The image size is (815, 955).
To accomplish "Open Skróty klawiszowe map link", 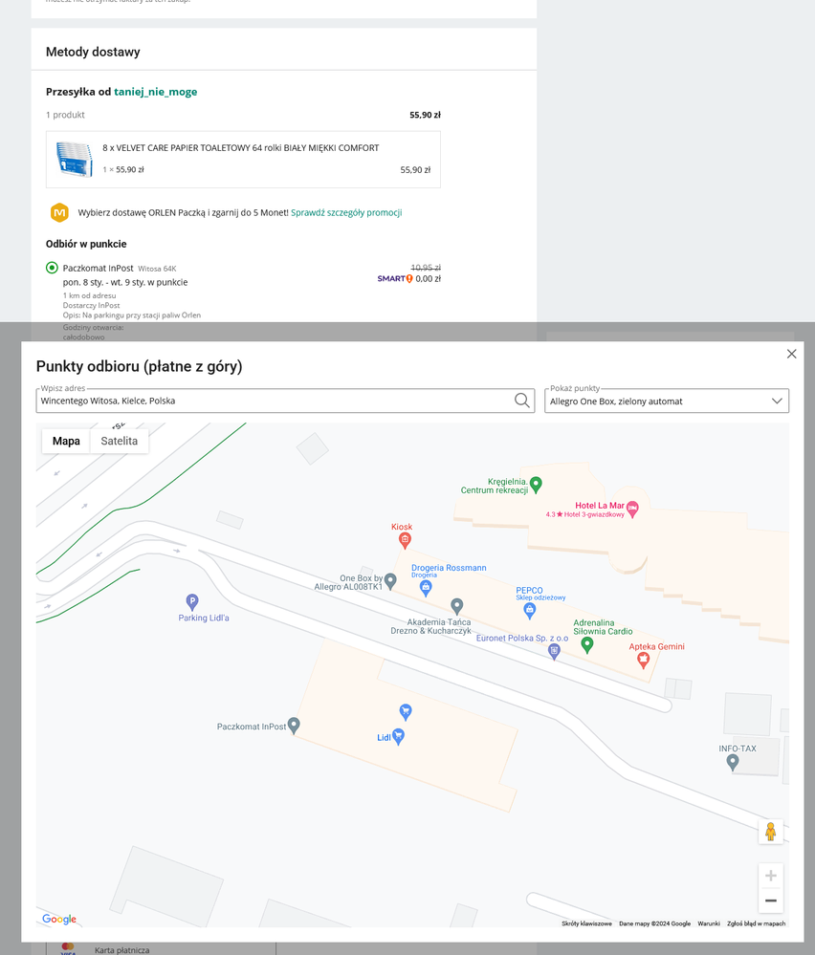I will [586, 923].
